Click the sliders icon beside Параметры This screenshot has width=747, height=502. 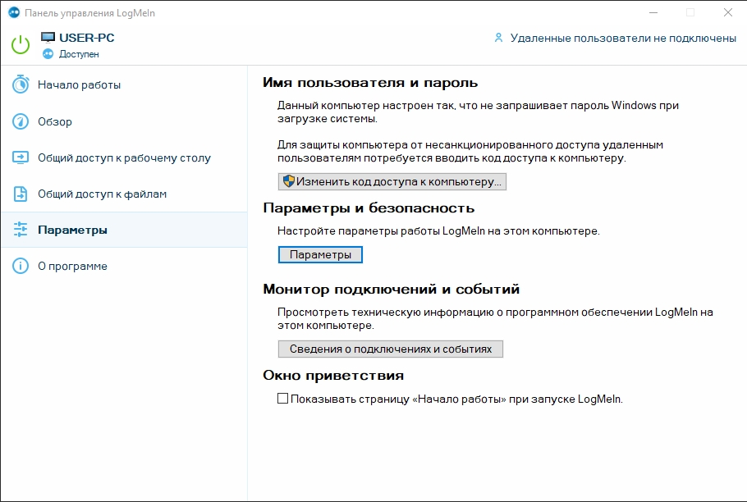tap(21, 230)
